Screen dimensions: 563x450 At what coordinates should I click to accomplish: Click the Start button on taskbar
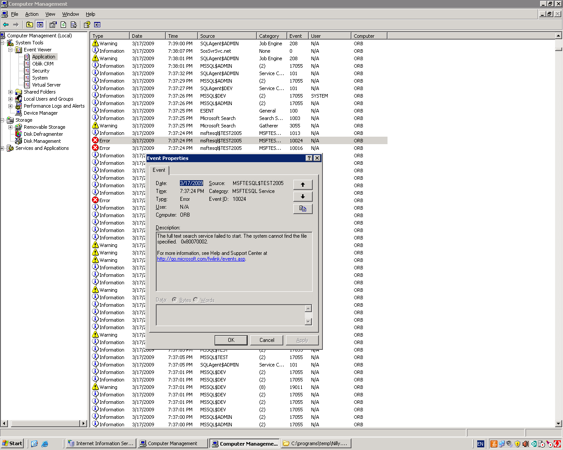point(12,443)
